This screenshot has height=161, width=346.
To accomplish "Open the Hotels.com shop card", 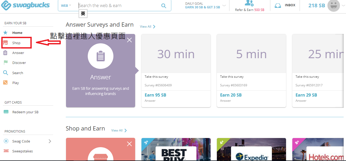I will tap(318, 150).
